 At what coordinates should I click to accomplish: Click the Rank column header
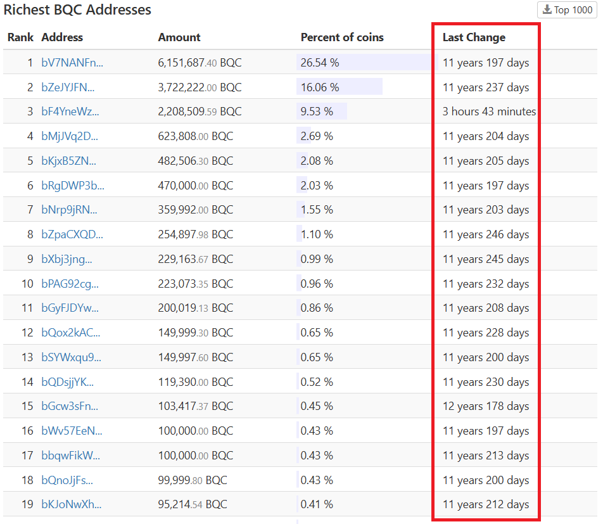20,37
